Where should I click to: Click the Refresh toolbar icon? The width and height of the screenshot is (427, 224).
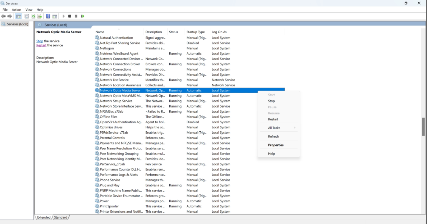[33, 16]
